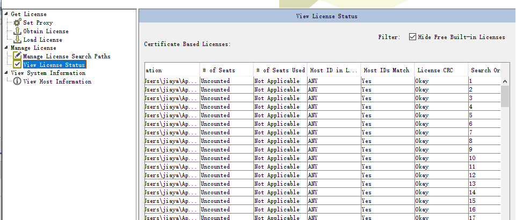516x220 pixels.
Task: Select Load License in the tree
Action: click(42, 40)
